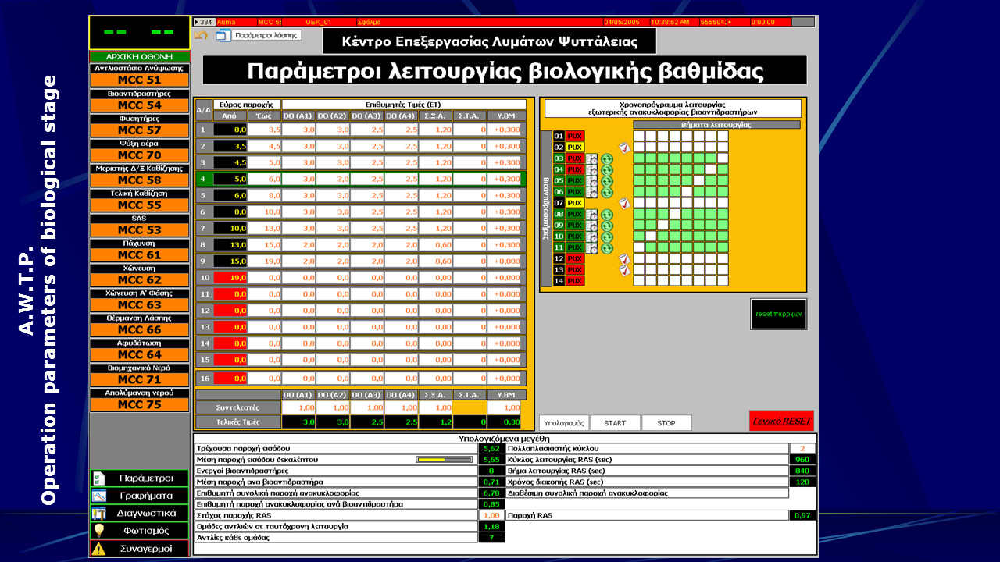
Task: Open the timer icon for bioreactor 11
Action: tap(593, 247)
